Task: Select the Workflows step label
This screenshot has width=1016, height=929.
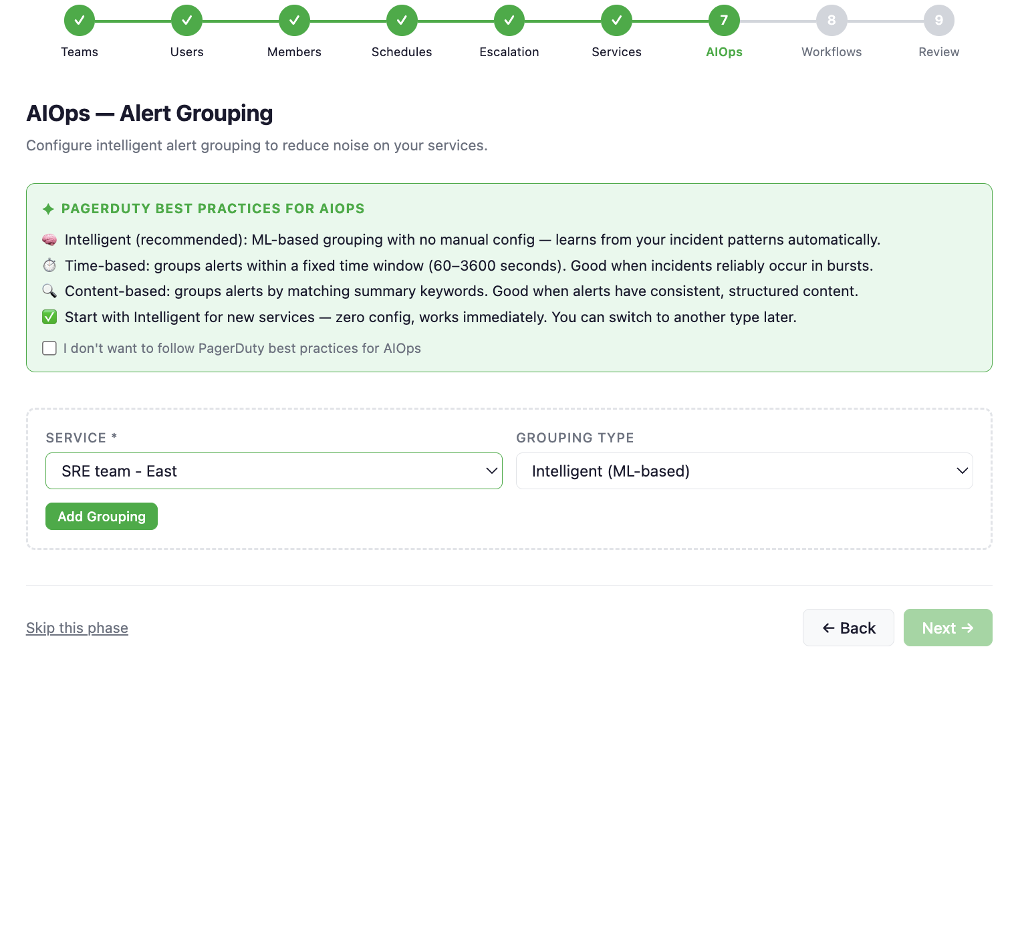Action: (x=832, y=52)
